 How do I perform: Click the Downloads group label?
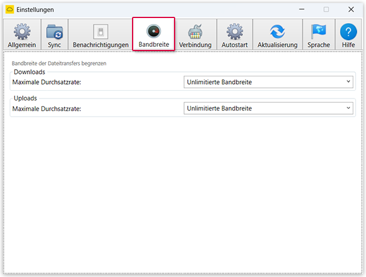[x=29, y=72]
